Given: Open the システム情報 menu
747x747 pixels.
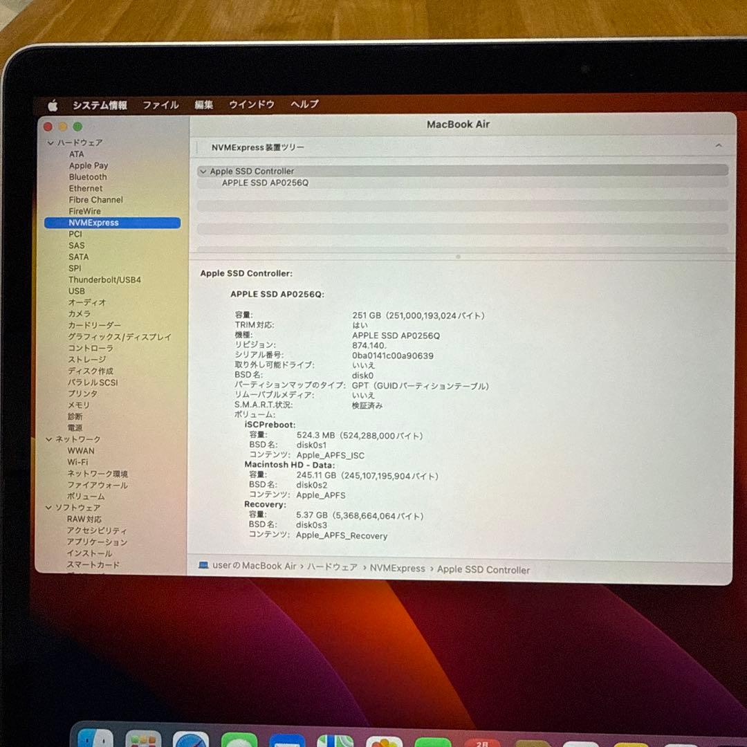Looking at the screenshot, I should point(100,105).
